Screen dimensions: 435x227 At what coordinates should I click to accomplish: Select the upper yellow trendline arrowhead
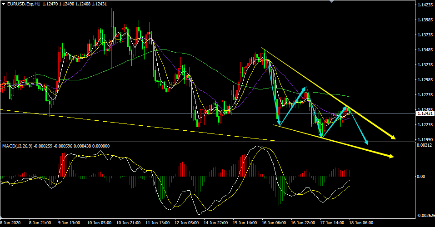tap(393, 137)
